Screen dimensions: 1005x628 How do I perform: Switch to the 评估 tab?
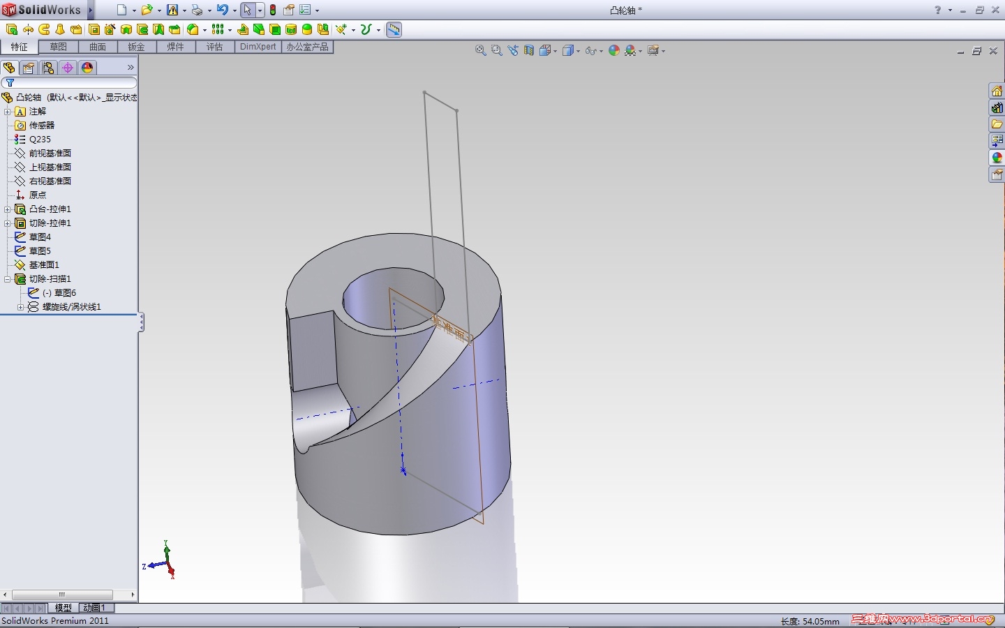click(214, 47)
